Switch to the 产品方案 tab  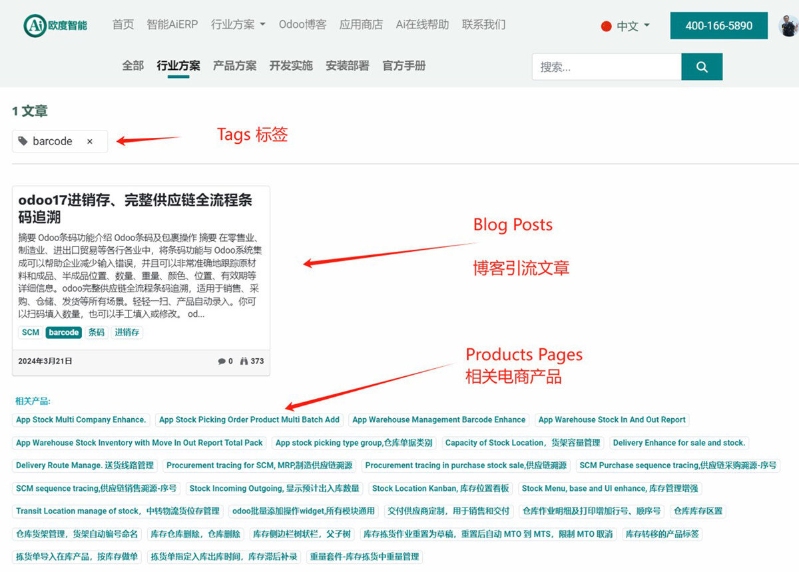234,65
